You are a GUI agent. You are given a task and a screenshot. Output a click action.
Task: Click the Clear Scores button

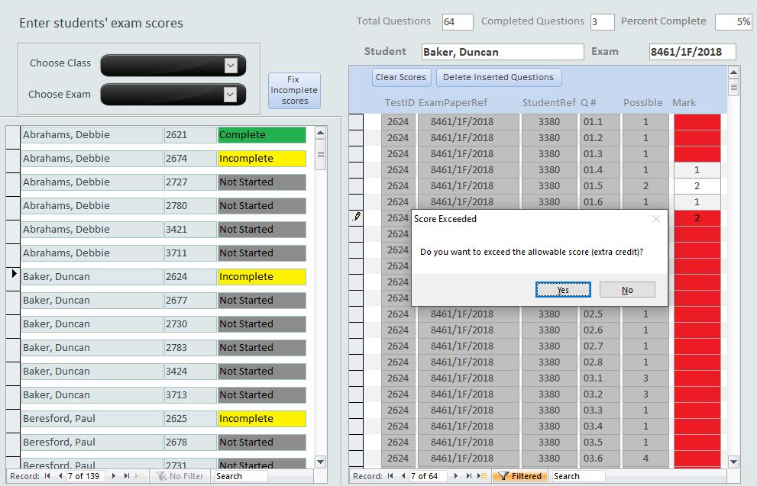pos(400,77)
